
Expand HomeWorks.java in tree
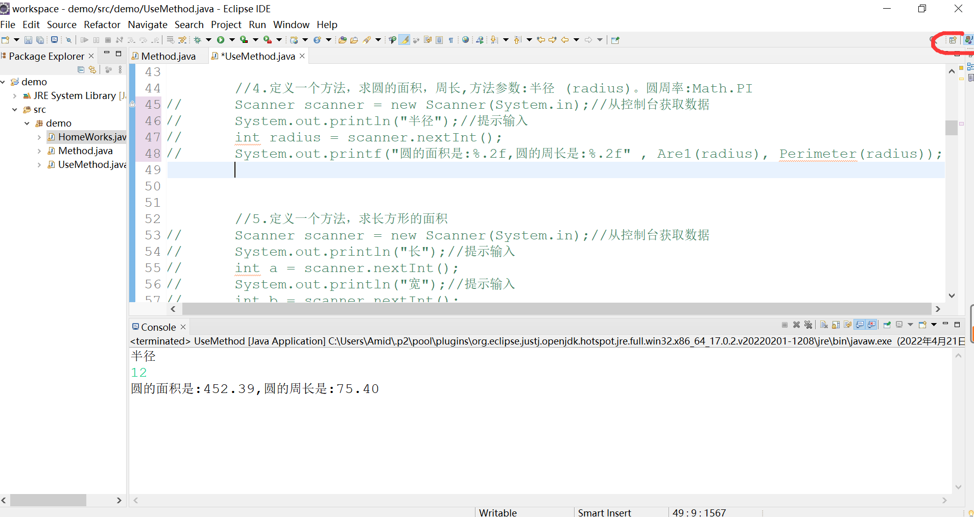39,137
